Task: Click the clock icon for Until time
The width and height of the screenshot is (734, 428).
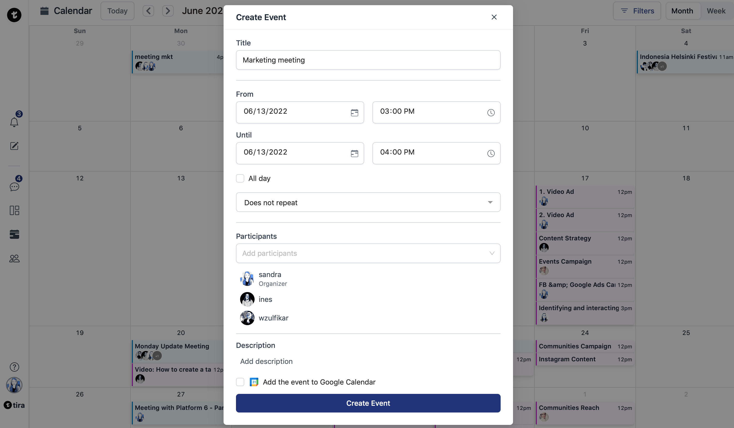Action: click(491, 154)
